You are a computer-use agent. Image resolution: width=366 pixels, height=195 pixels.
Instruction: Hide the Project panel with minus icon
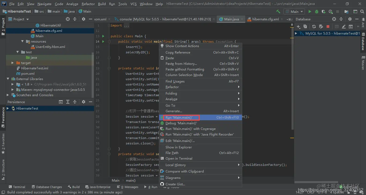click(x=91, y=19)
